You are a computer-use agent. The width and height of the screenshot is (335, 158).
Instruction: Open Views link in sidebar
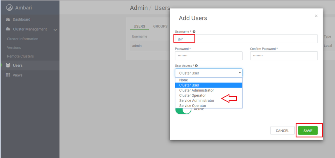point(17,75)
